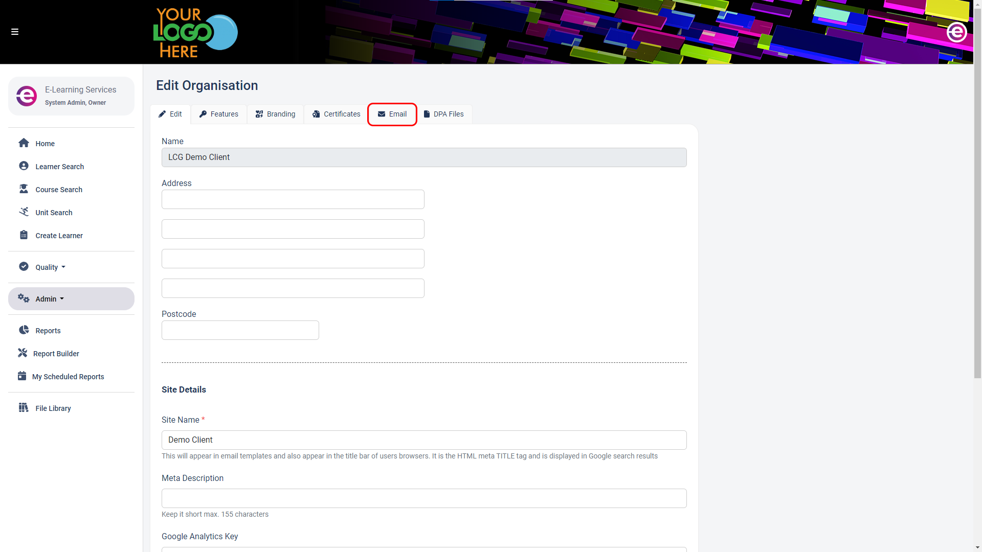Switch to the Branding tab
The height and width of the screenshot is (552, 982).
click(276, 114)
